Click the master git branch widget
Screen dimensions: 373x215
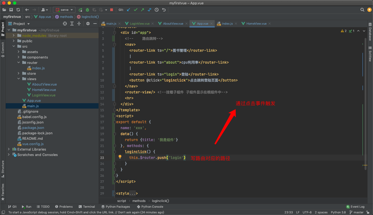coord(356,212)
